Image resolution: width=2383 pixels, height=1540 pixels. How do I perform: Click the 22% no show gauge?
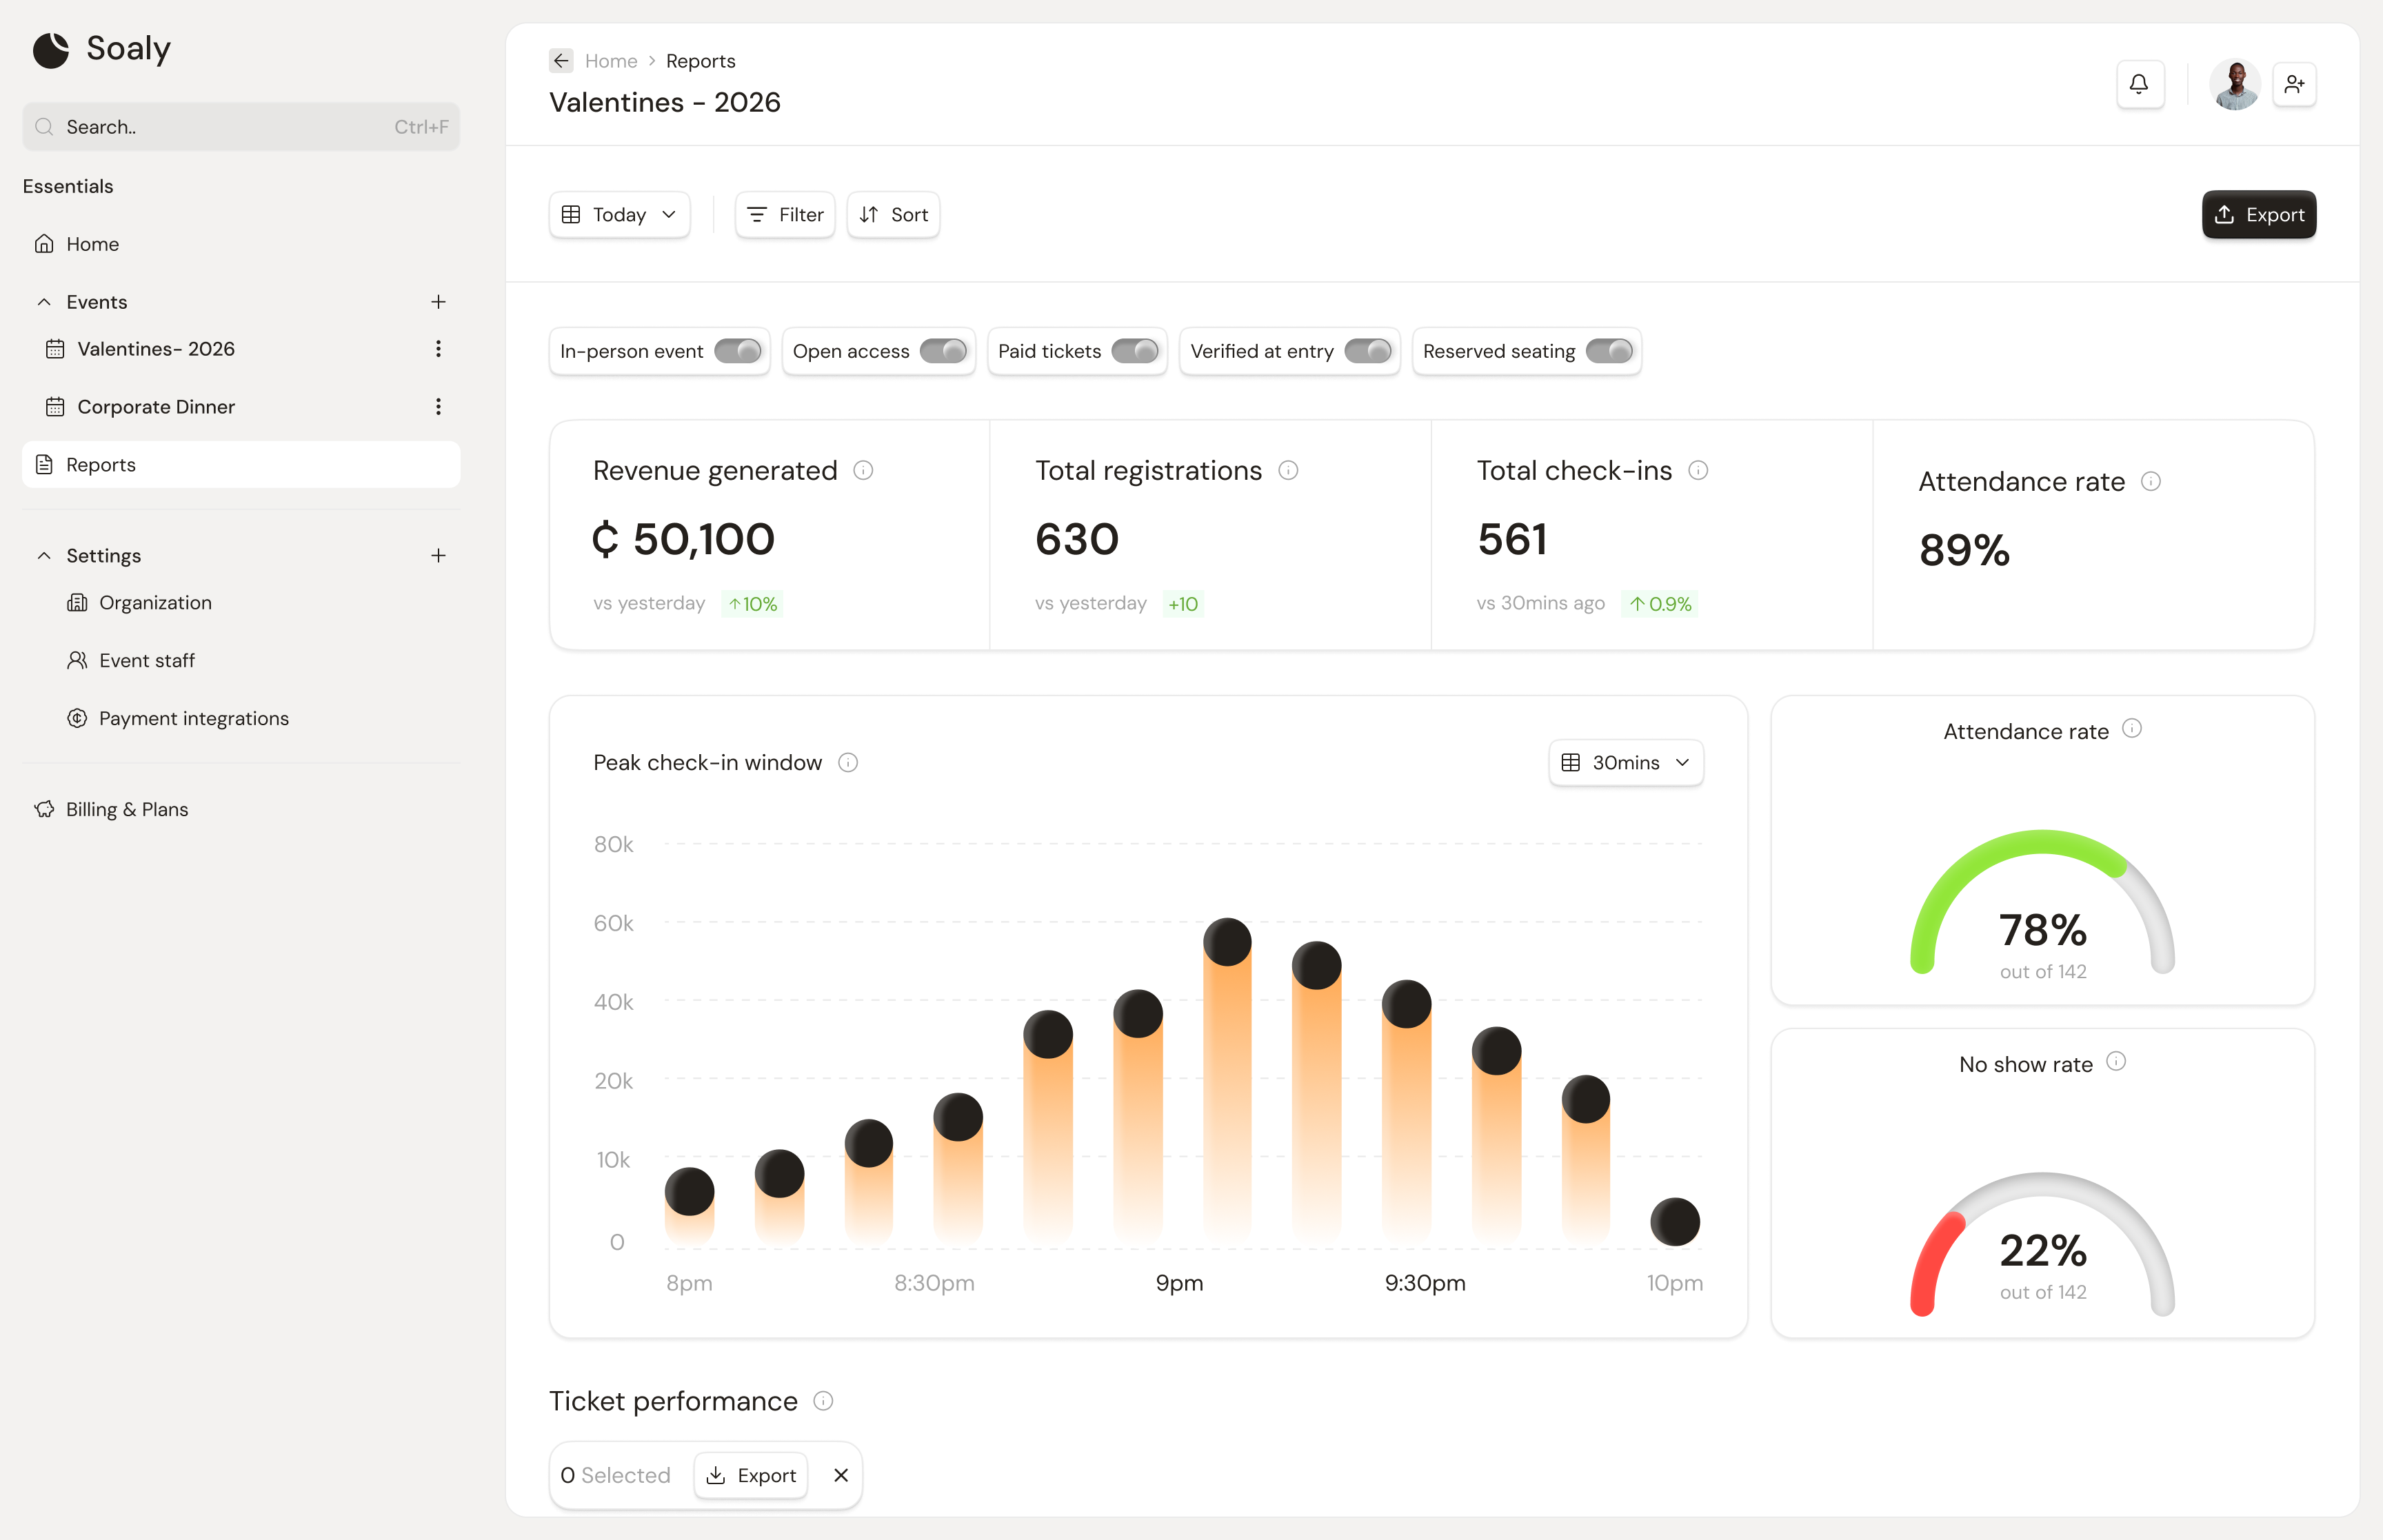click(x=2042, y=1245)
